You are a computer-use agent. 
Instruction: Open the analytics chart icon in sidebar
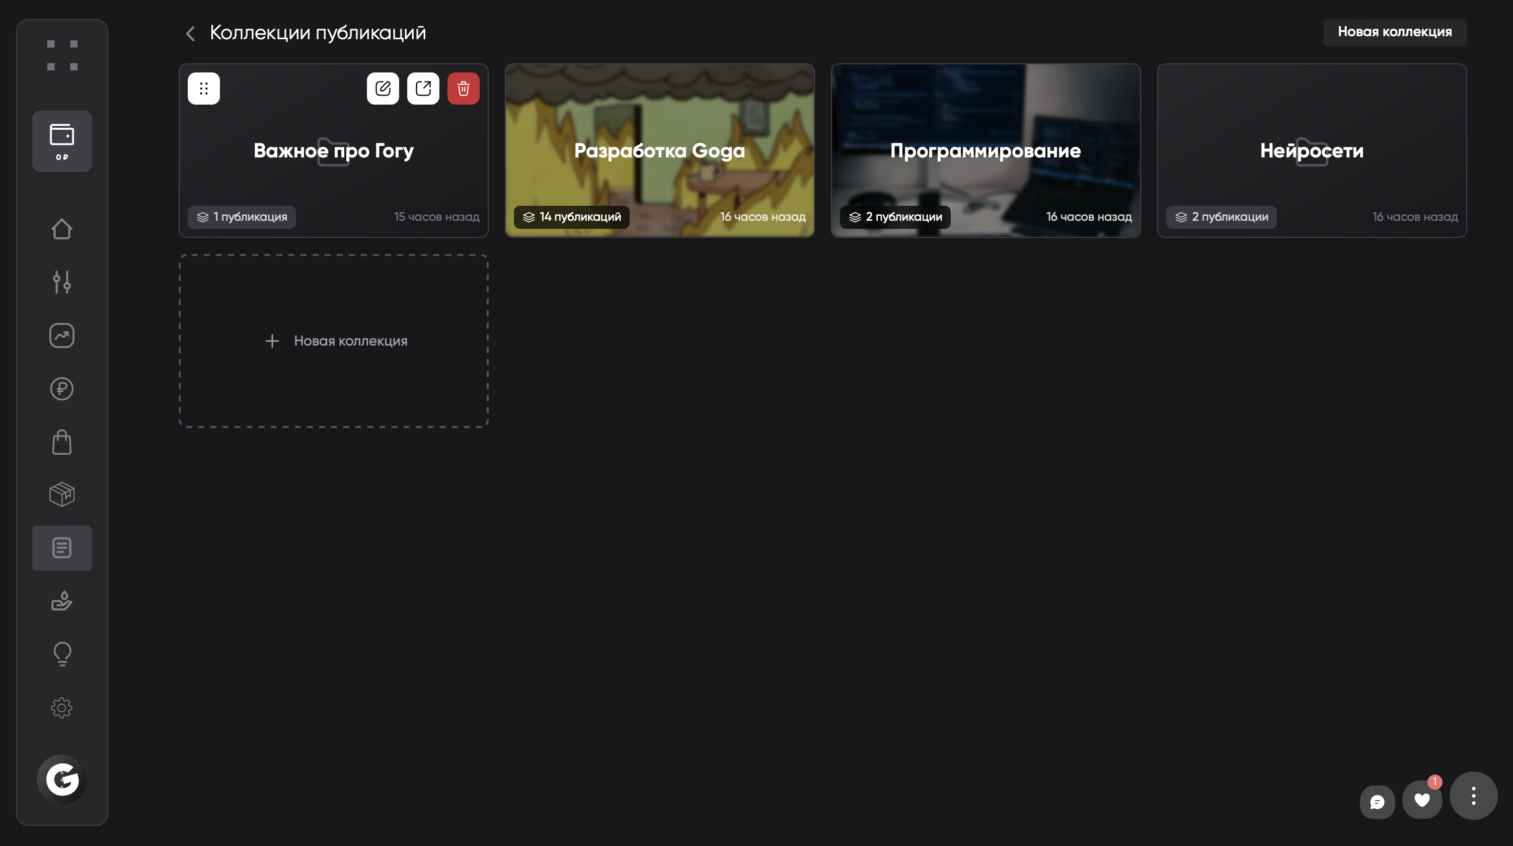62,335
